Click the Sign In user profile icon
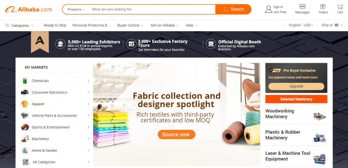The width and height of the screenshot is (348, 168). point(268,9)
